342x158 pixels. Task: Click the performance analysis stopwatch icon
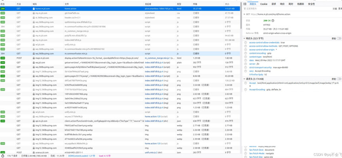tap(3, 156)
